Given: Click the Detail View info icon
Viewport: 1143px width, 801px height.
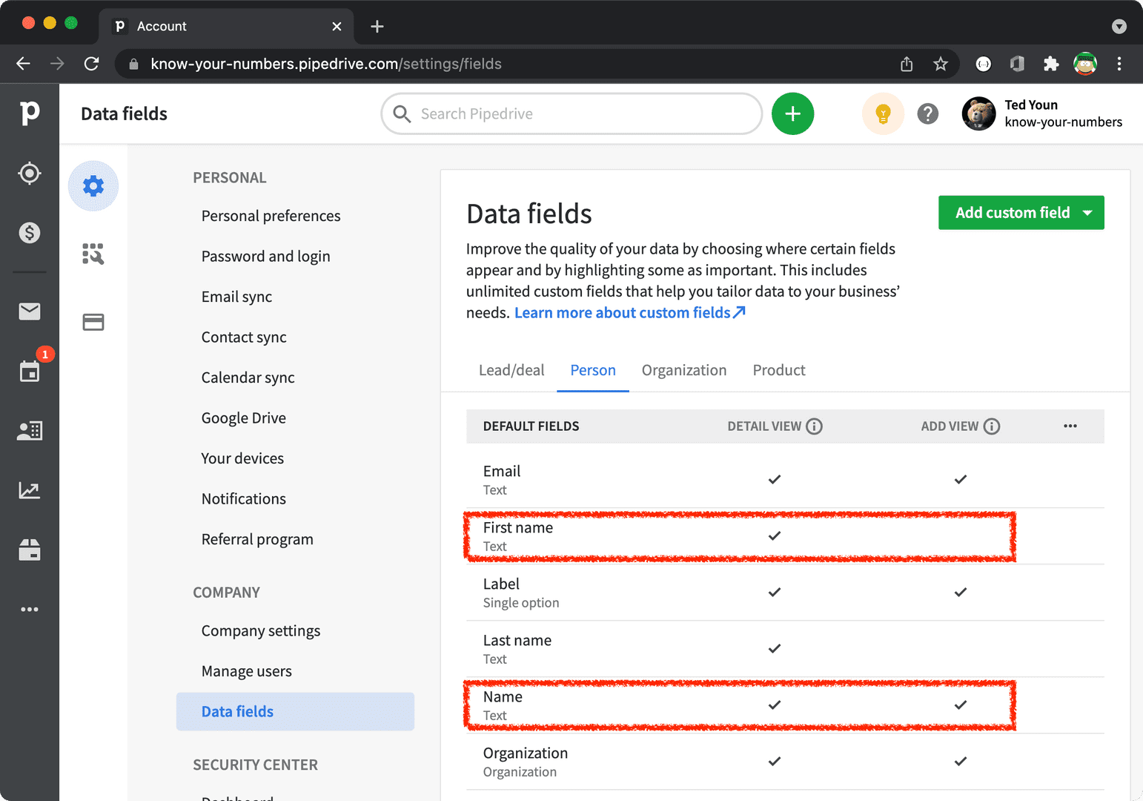Looking at the screenshot, I should 814,426.
